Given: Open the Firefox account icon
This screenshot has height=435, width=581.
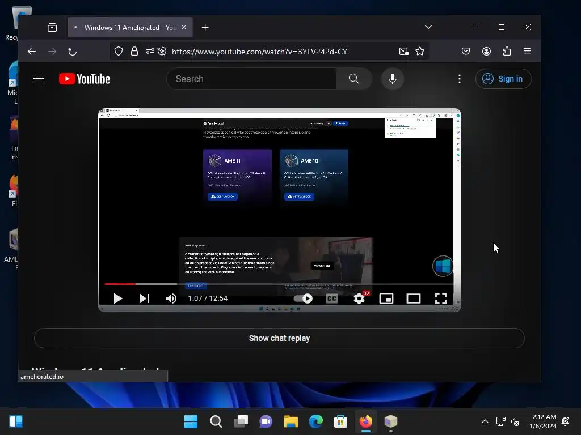Looking at the screenshot, I should (486, 51).
